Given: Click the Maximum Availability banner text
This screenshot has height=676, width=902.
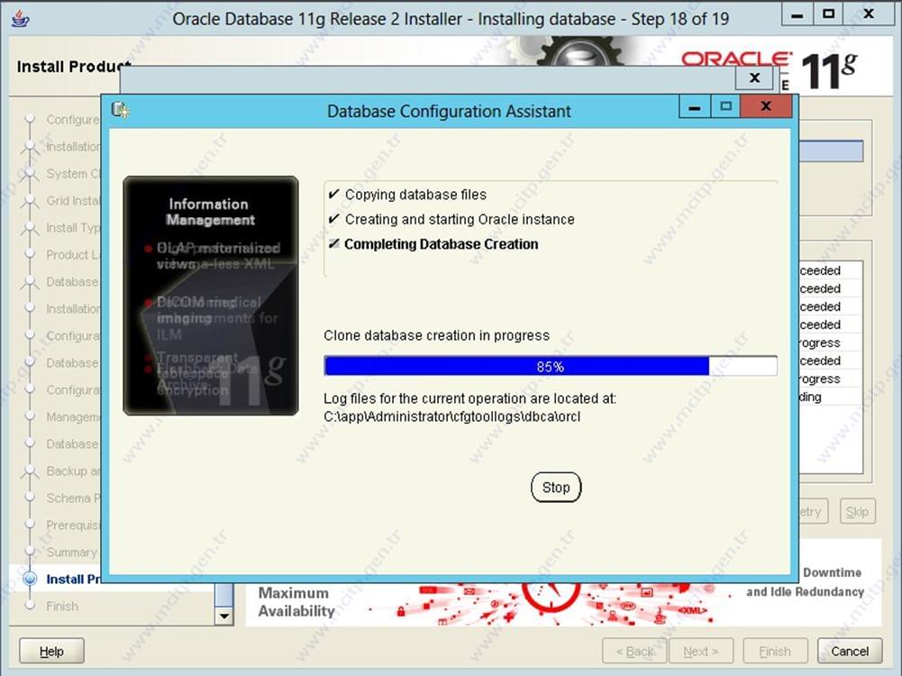Looking at the screenshot, I should coord(296,602).
